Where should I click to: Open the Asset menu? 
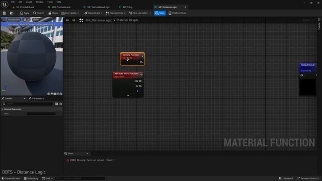point(29,2)
